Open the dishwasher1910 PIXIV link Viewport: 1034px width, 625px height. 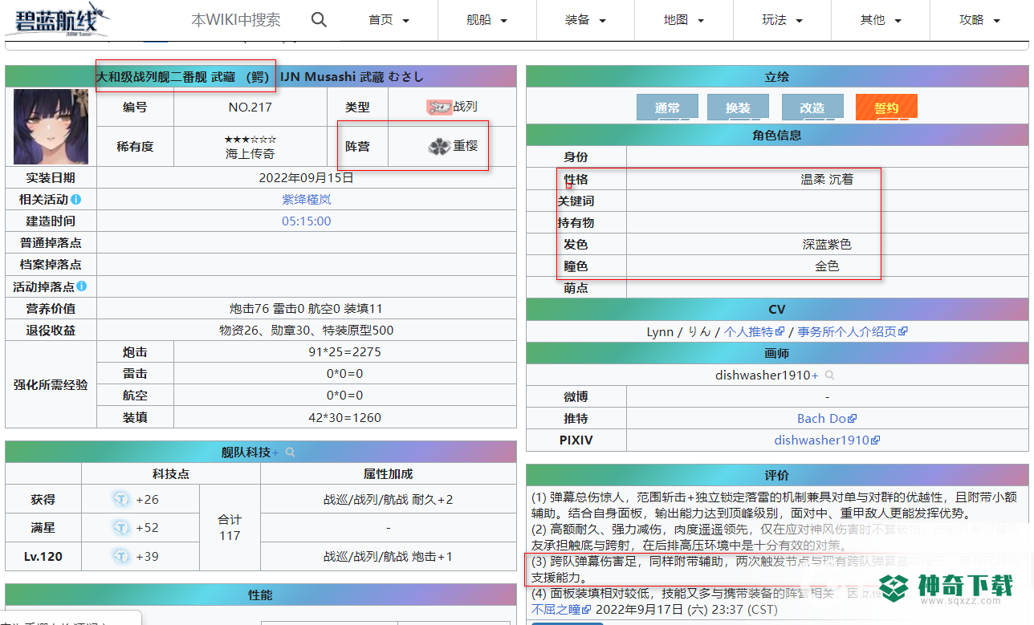[822, 440]
